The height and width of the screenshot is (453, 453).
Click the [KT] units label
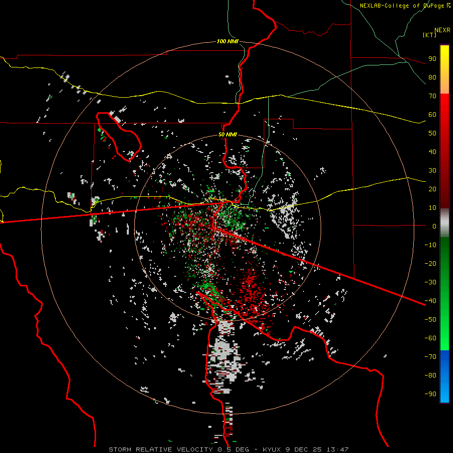coord(429,35)
